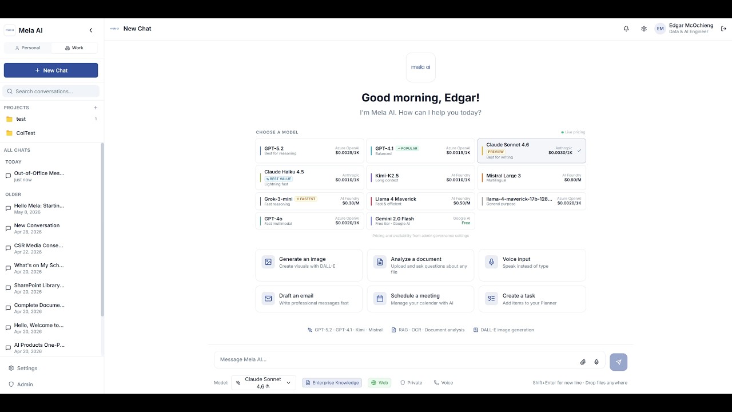Click the center Mela AI logo

point(421,68)
